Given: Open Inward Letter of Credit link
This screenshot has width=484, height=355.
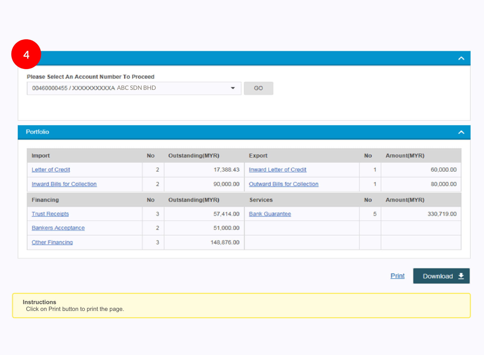Looking at the screenshot, I should (277, 170).
